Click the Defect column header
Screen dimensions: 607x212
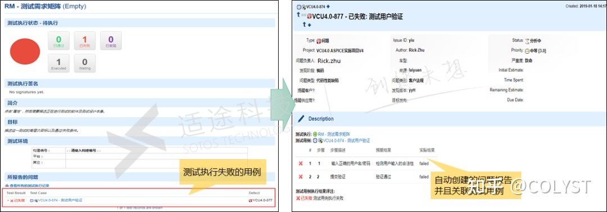[255, 193]
